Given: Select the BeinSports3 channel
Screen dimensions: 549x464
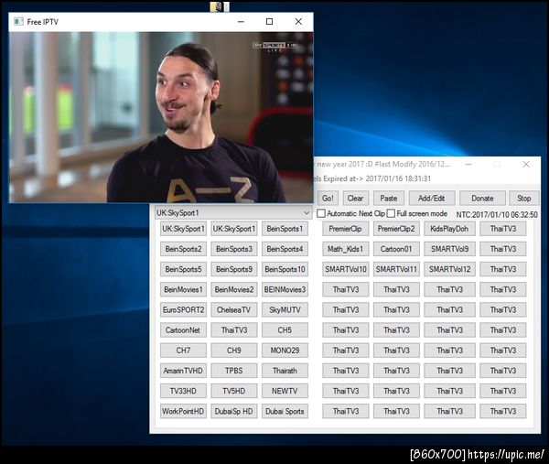Looking at the screenshot, I should tap(234, 249).
